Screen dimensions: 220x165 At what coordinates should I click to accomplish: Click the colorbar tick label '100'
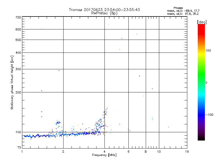(208, 51)
